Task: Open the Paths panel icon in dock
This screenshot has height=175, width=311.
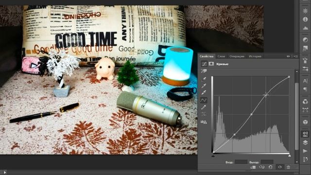Action: pos(305,110)
